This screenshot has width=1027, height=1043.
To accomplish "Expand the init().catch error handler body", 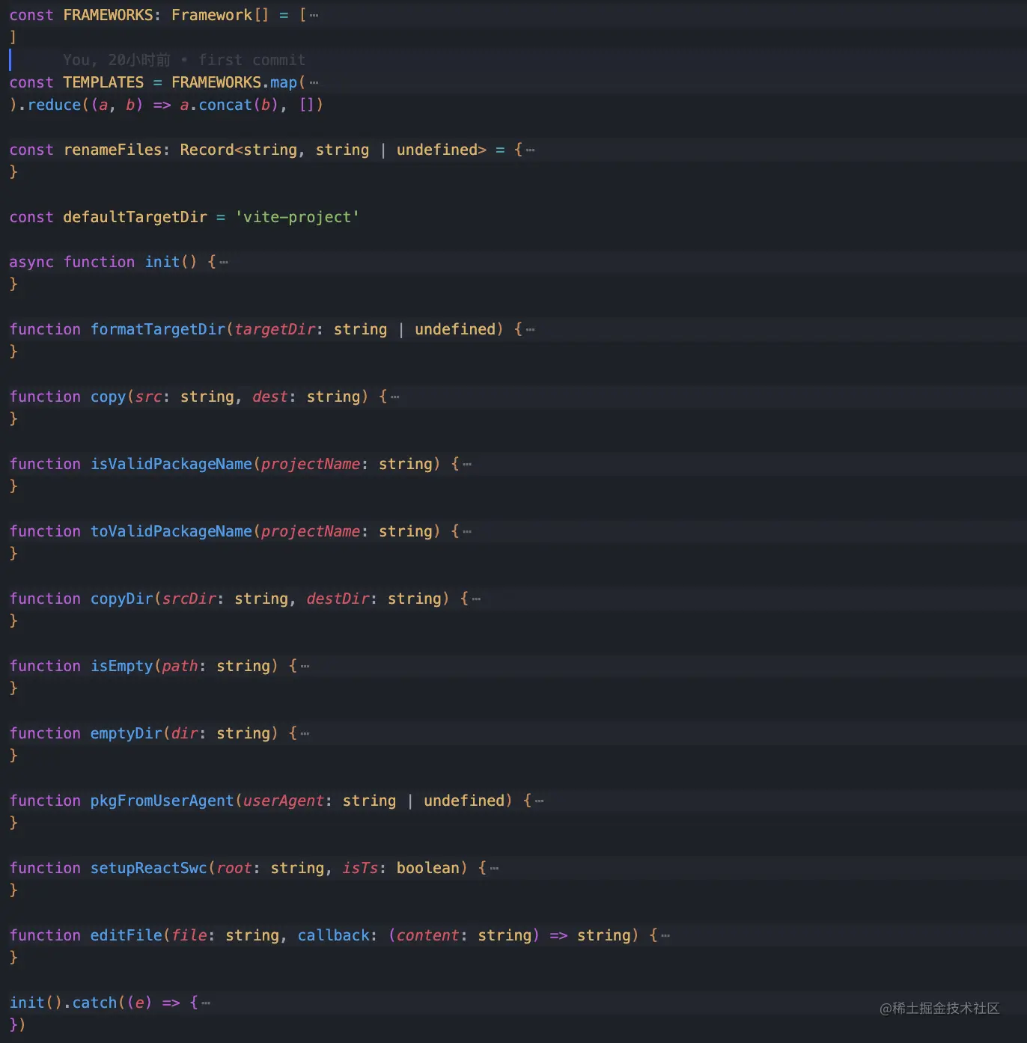I will point(204,1003).
